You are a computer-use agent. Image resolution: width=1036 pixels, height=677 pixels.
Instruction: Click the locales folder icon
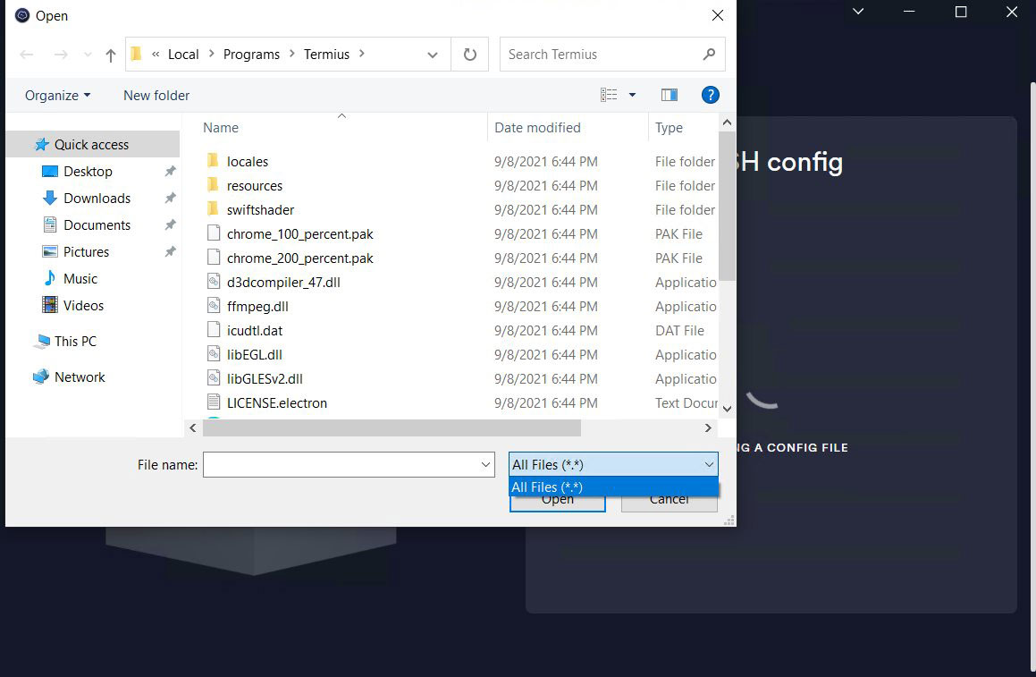(213, 161)
